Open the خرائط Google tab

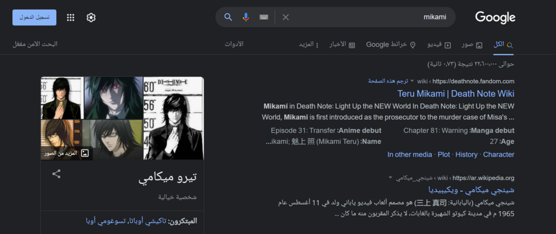(x=391, y=44)
